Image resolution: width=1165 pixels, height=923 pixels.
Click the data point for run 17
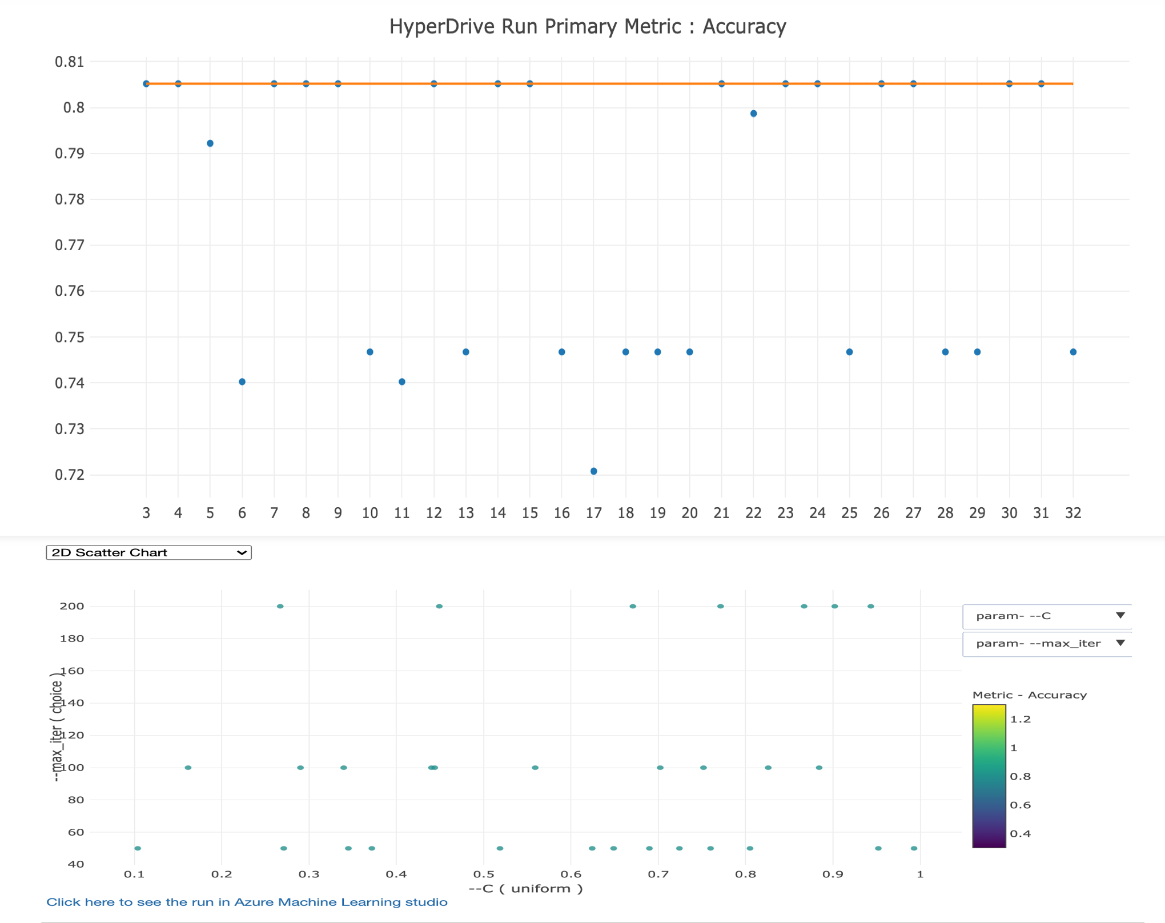594,471
